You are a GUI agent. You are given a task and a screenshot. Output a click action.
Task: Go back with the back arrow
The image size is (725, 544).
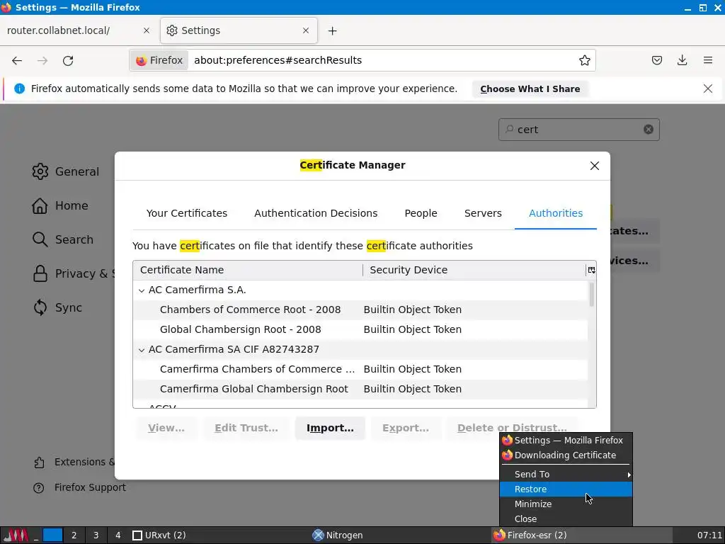tap(17, 61)
